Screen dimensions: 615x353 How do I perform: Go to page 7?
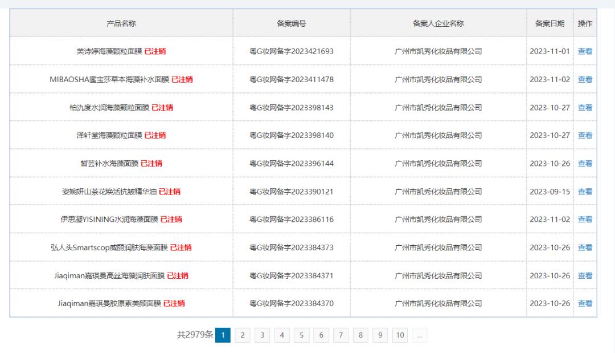point(341,335)
